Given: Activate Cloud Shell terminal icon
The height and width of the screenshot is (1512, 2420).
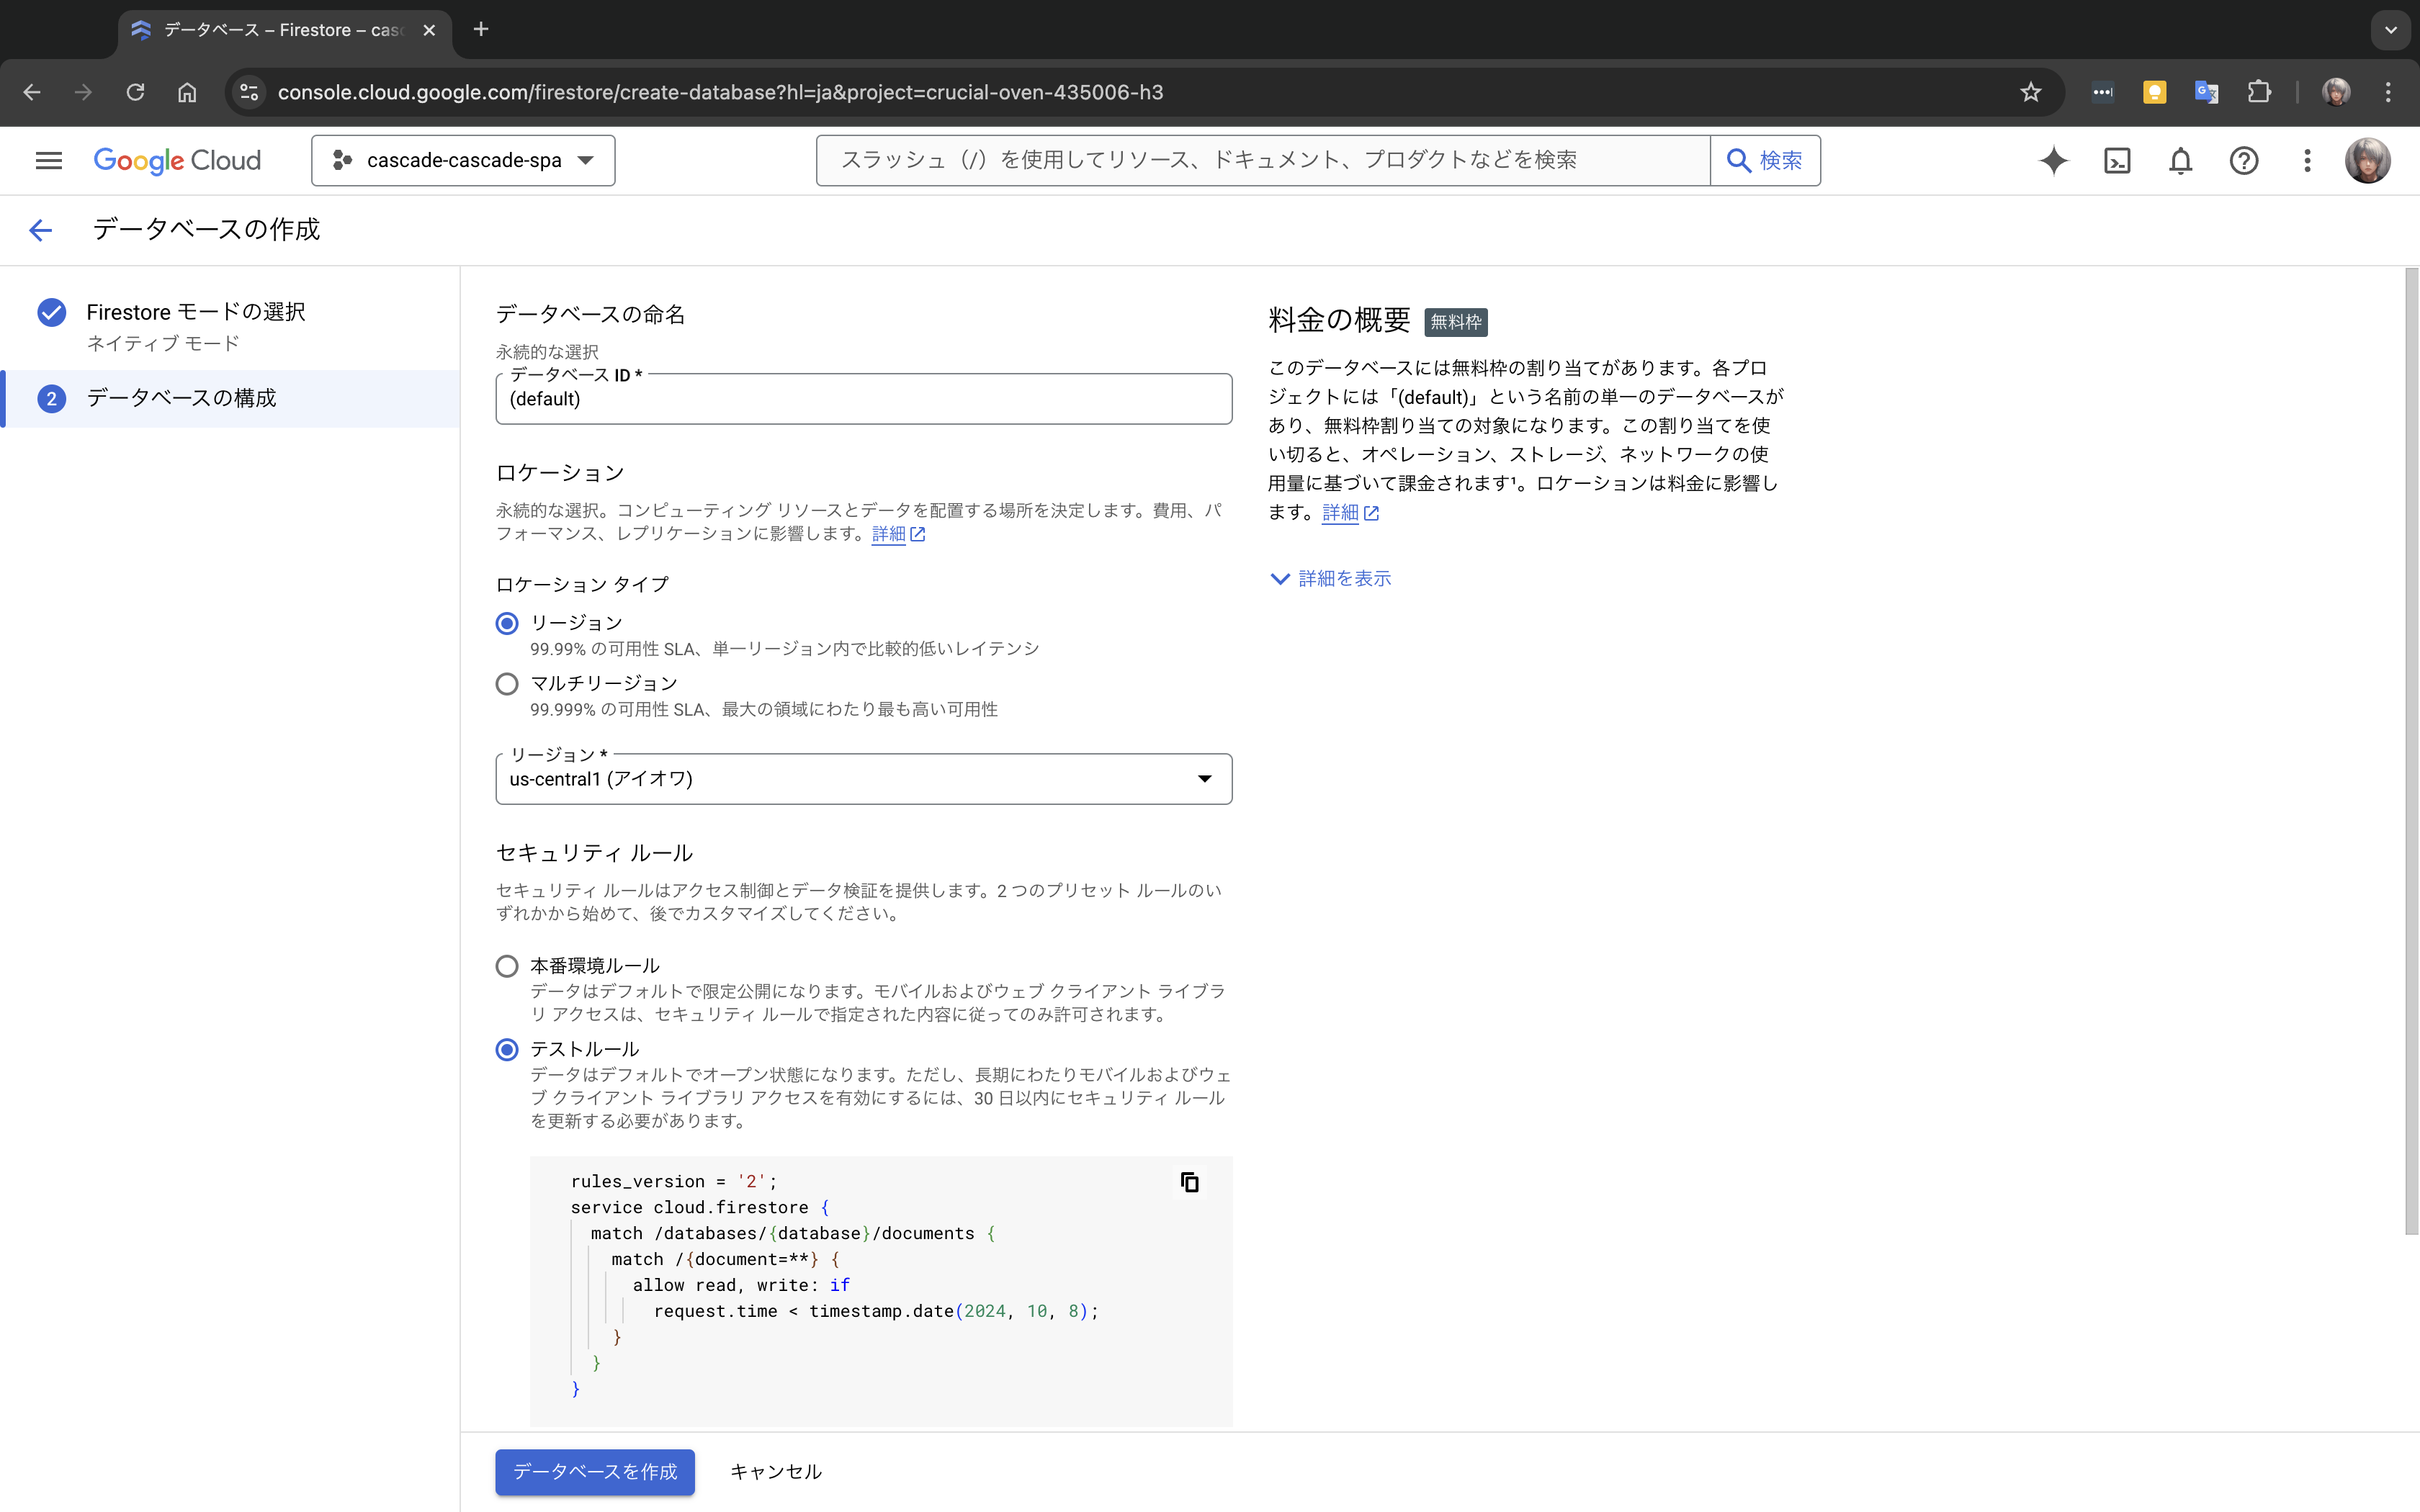Looking at the screenshot, I should point(2117,161).
